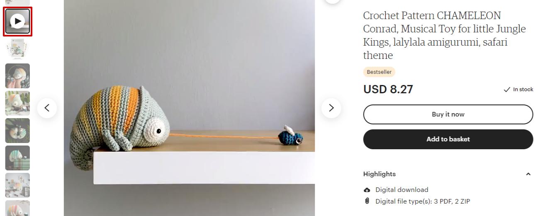Go to the next product image

coord(331,108)
